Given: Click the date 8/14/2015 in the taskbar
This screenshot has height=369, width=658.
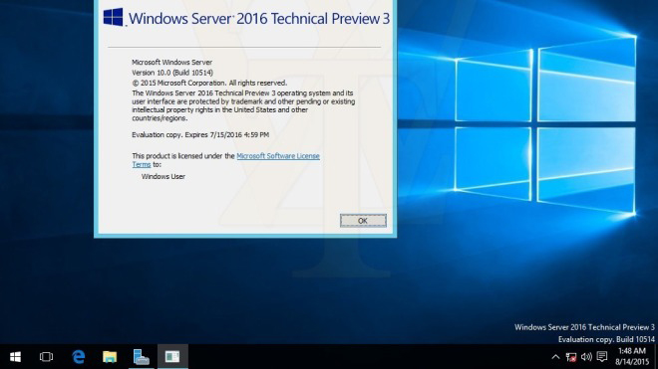Looking at the screenshot, I should (x=632, y=362).
